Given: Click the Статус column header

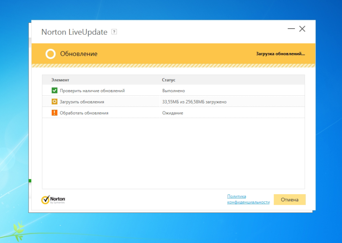Looking at the screenshot, I should (x=169, y=80).
